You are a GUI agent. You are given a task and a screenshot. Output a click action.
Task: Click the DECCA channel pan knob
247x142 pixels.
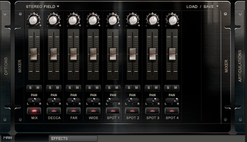coord(54,100)
